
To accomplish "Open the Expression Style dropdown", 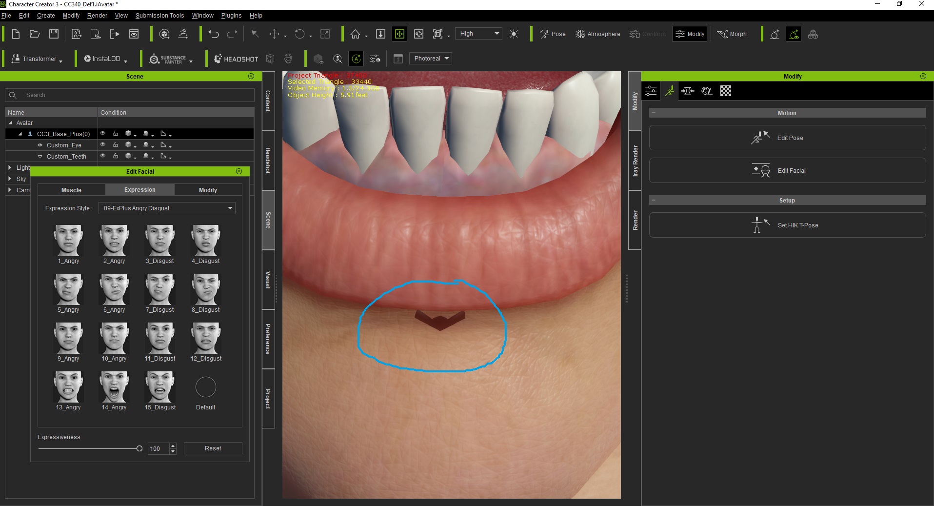I will 167,208.
